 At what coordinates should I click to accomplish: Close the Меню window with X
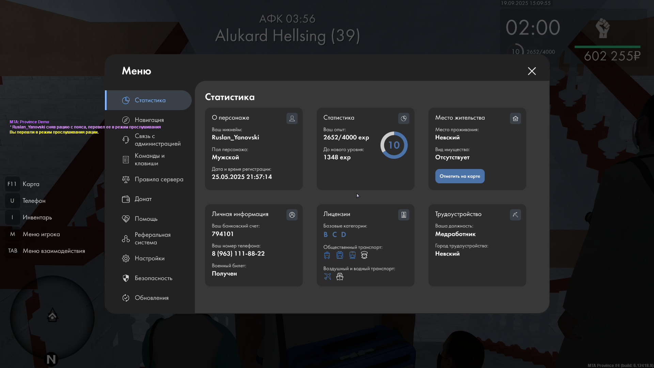532,71
